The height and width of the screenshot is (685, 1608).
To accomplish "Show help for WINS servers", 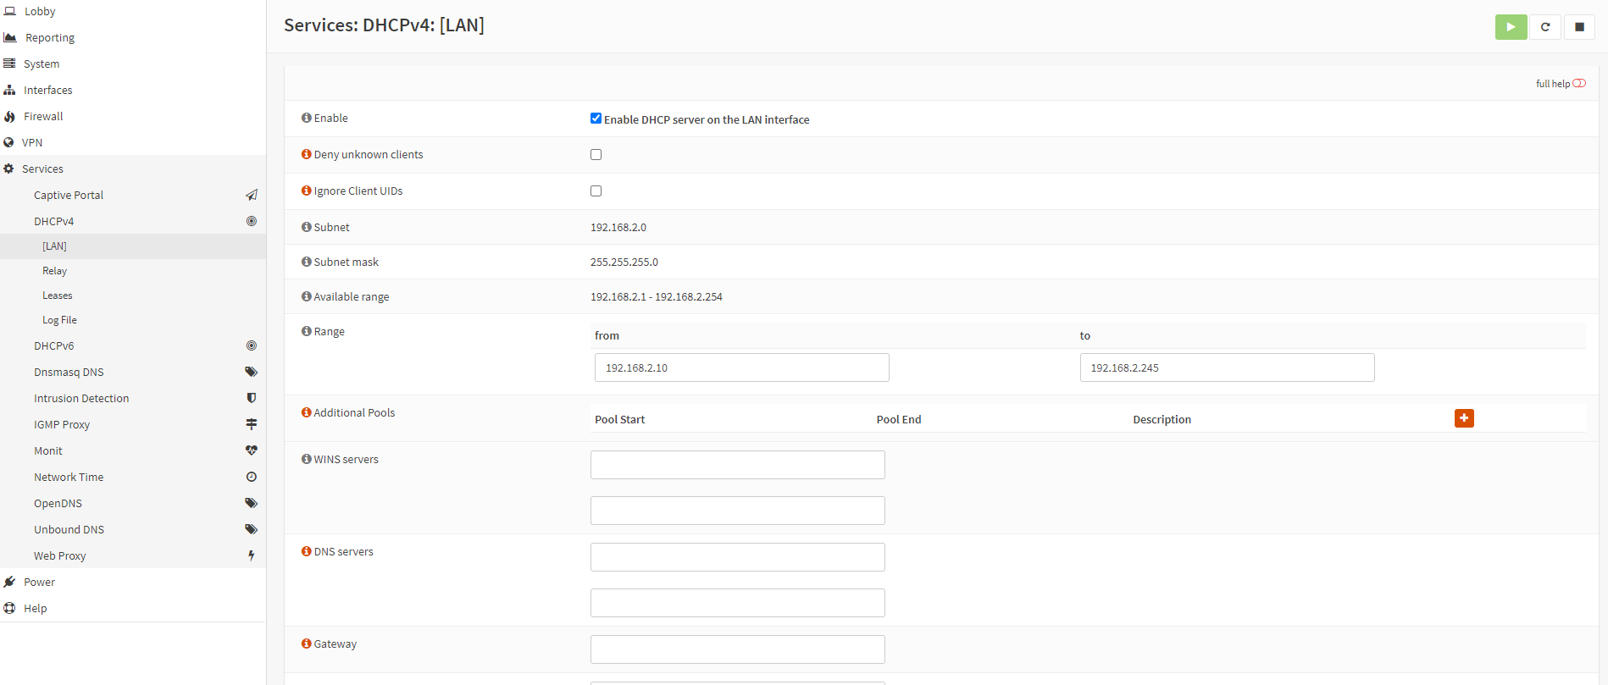I will [307, 459].
